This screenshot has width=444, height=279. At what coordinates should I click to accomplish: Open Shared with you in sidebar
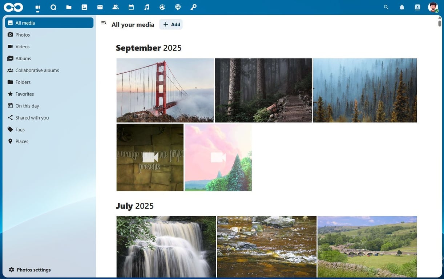[49, 118]
